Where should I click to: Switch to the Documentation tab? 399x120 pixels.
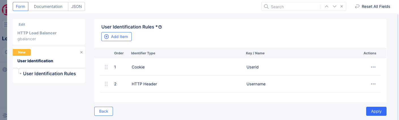(x=48, y=6)
